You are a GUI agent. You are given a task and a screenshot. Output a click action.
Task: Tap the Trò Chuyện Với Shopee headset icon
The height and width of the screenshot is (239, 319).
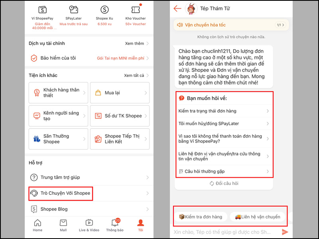[34, 193]
